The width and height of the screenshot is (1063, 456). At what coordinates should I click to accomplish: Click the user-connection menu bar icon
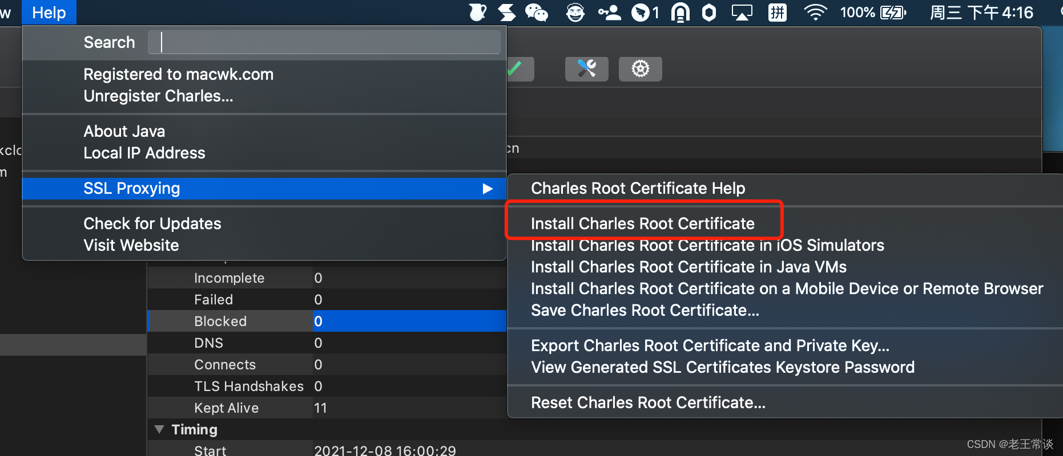[x=609, y=13]
